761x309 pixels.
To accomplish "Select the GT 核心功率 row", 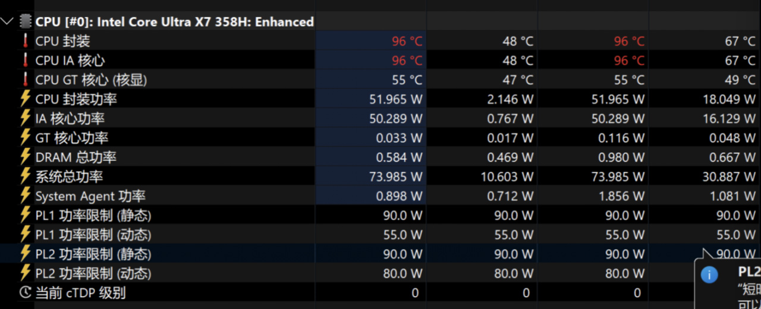I will tap(380, 138).
